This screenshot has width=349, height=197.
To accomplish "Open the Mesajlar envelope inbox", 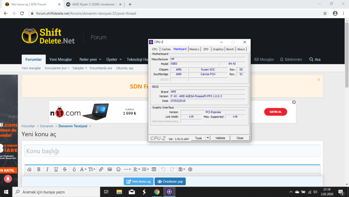I will tap(264, 59).
